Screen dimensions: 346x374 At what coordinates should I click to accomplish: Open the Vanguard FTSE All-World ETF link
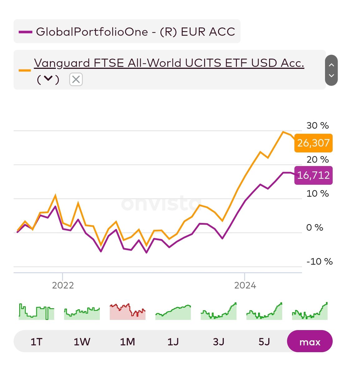tap(169, 63)
